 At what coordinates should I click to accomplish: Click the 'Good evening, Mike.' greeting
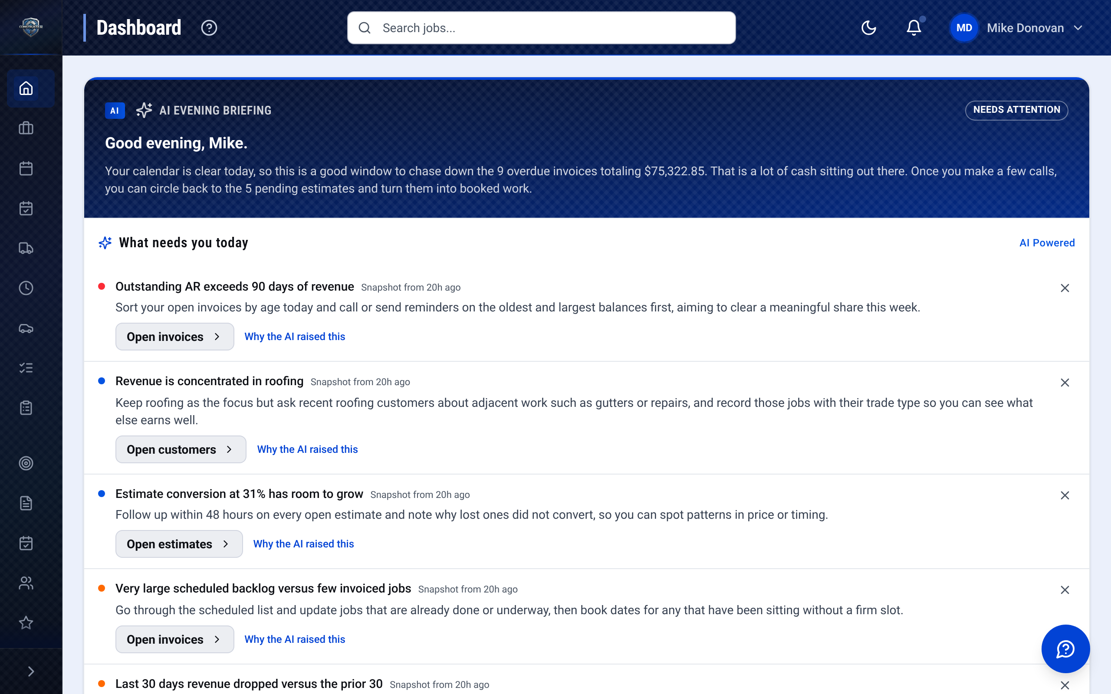click(x=176, y=143)
